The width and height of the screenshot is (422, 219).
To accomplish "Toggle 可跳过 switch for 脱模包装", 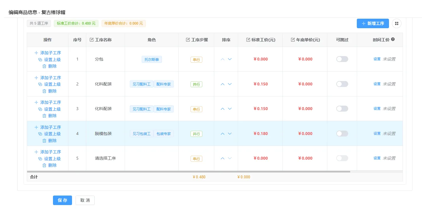I will click(342, 134).
